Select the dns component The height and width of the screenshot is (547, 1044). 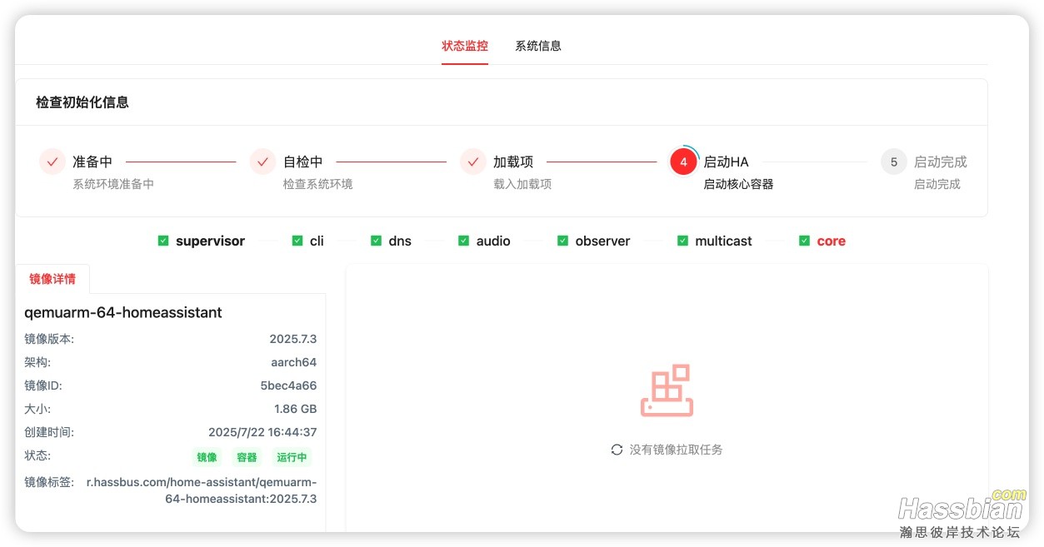(400, 241)
